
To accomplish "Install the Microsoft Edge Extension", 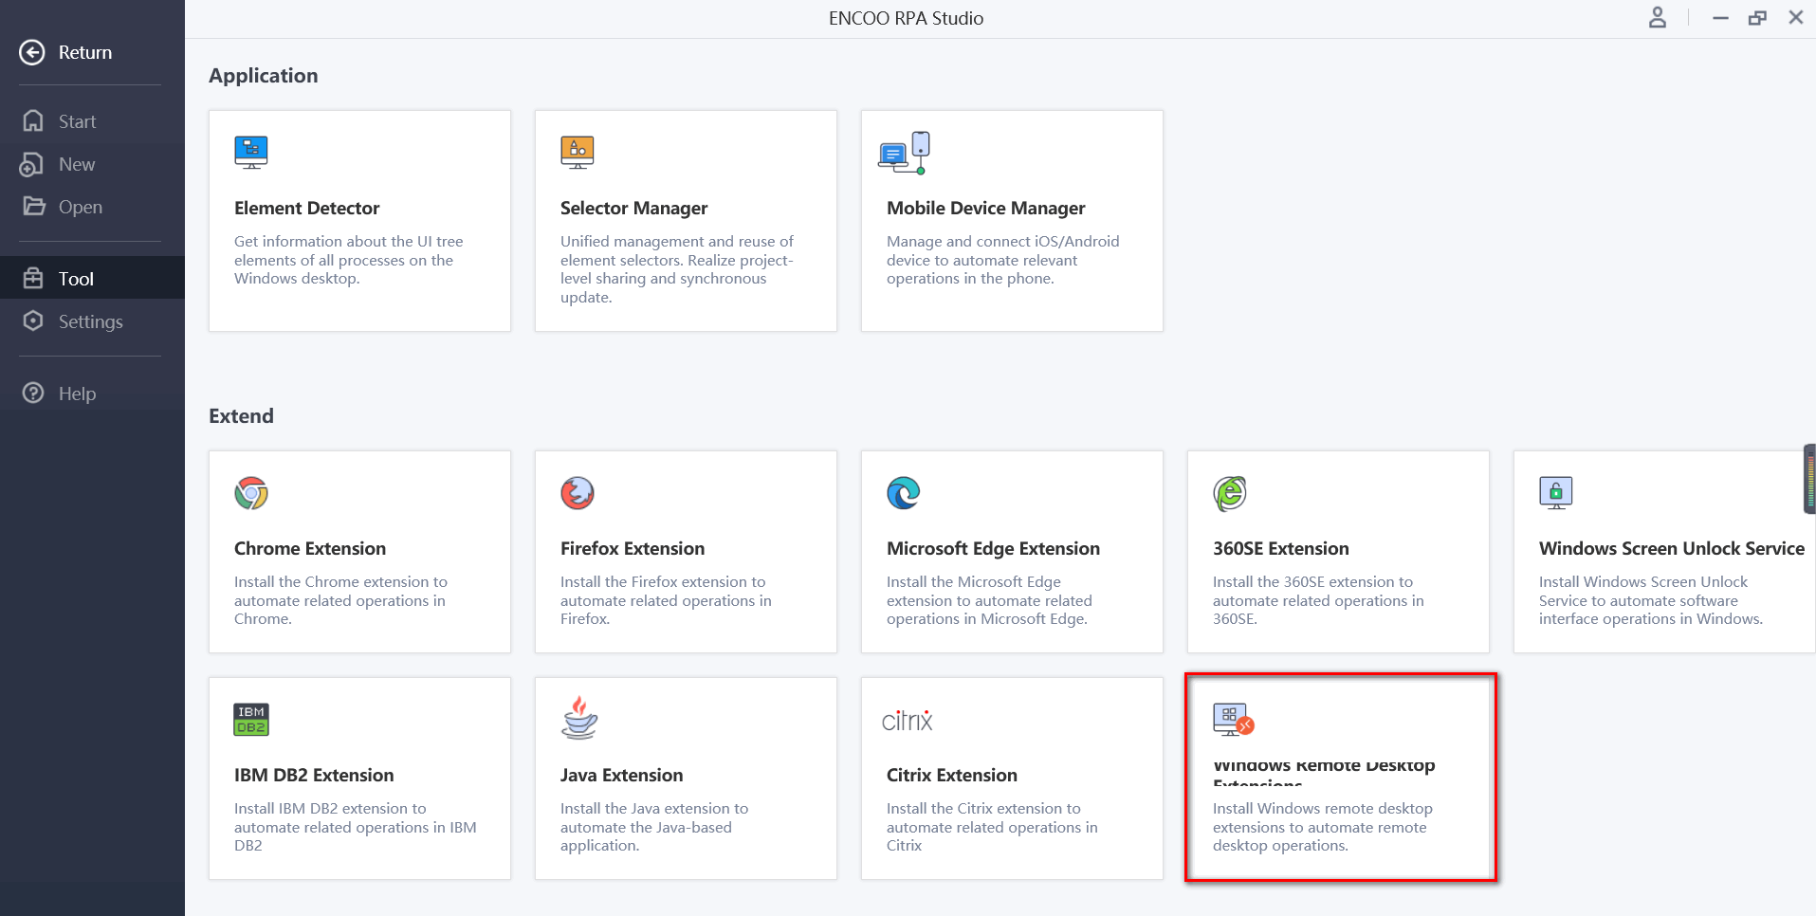I will [x=1011, y=552].
